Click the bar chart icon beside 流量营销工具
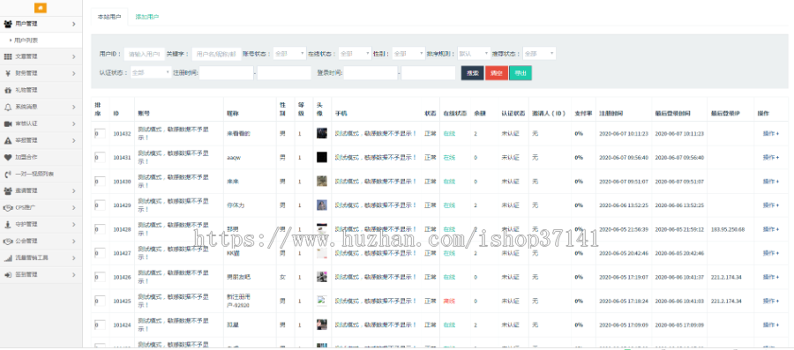Screen dimensions: 794x350 pyautogui.click(x=8, y=258)
